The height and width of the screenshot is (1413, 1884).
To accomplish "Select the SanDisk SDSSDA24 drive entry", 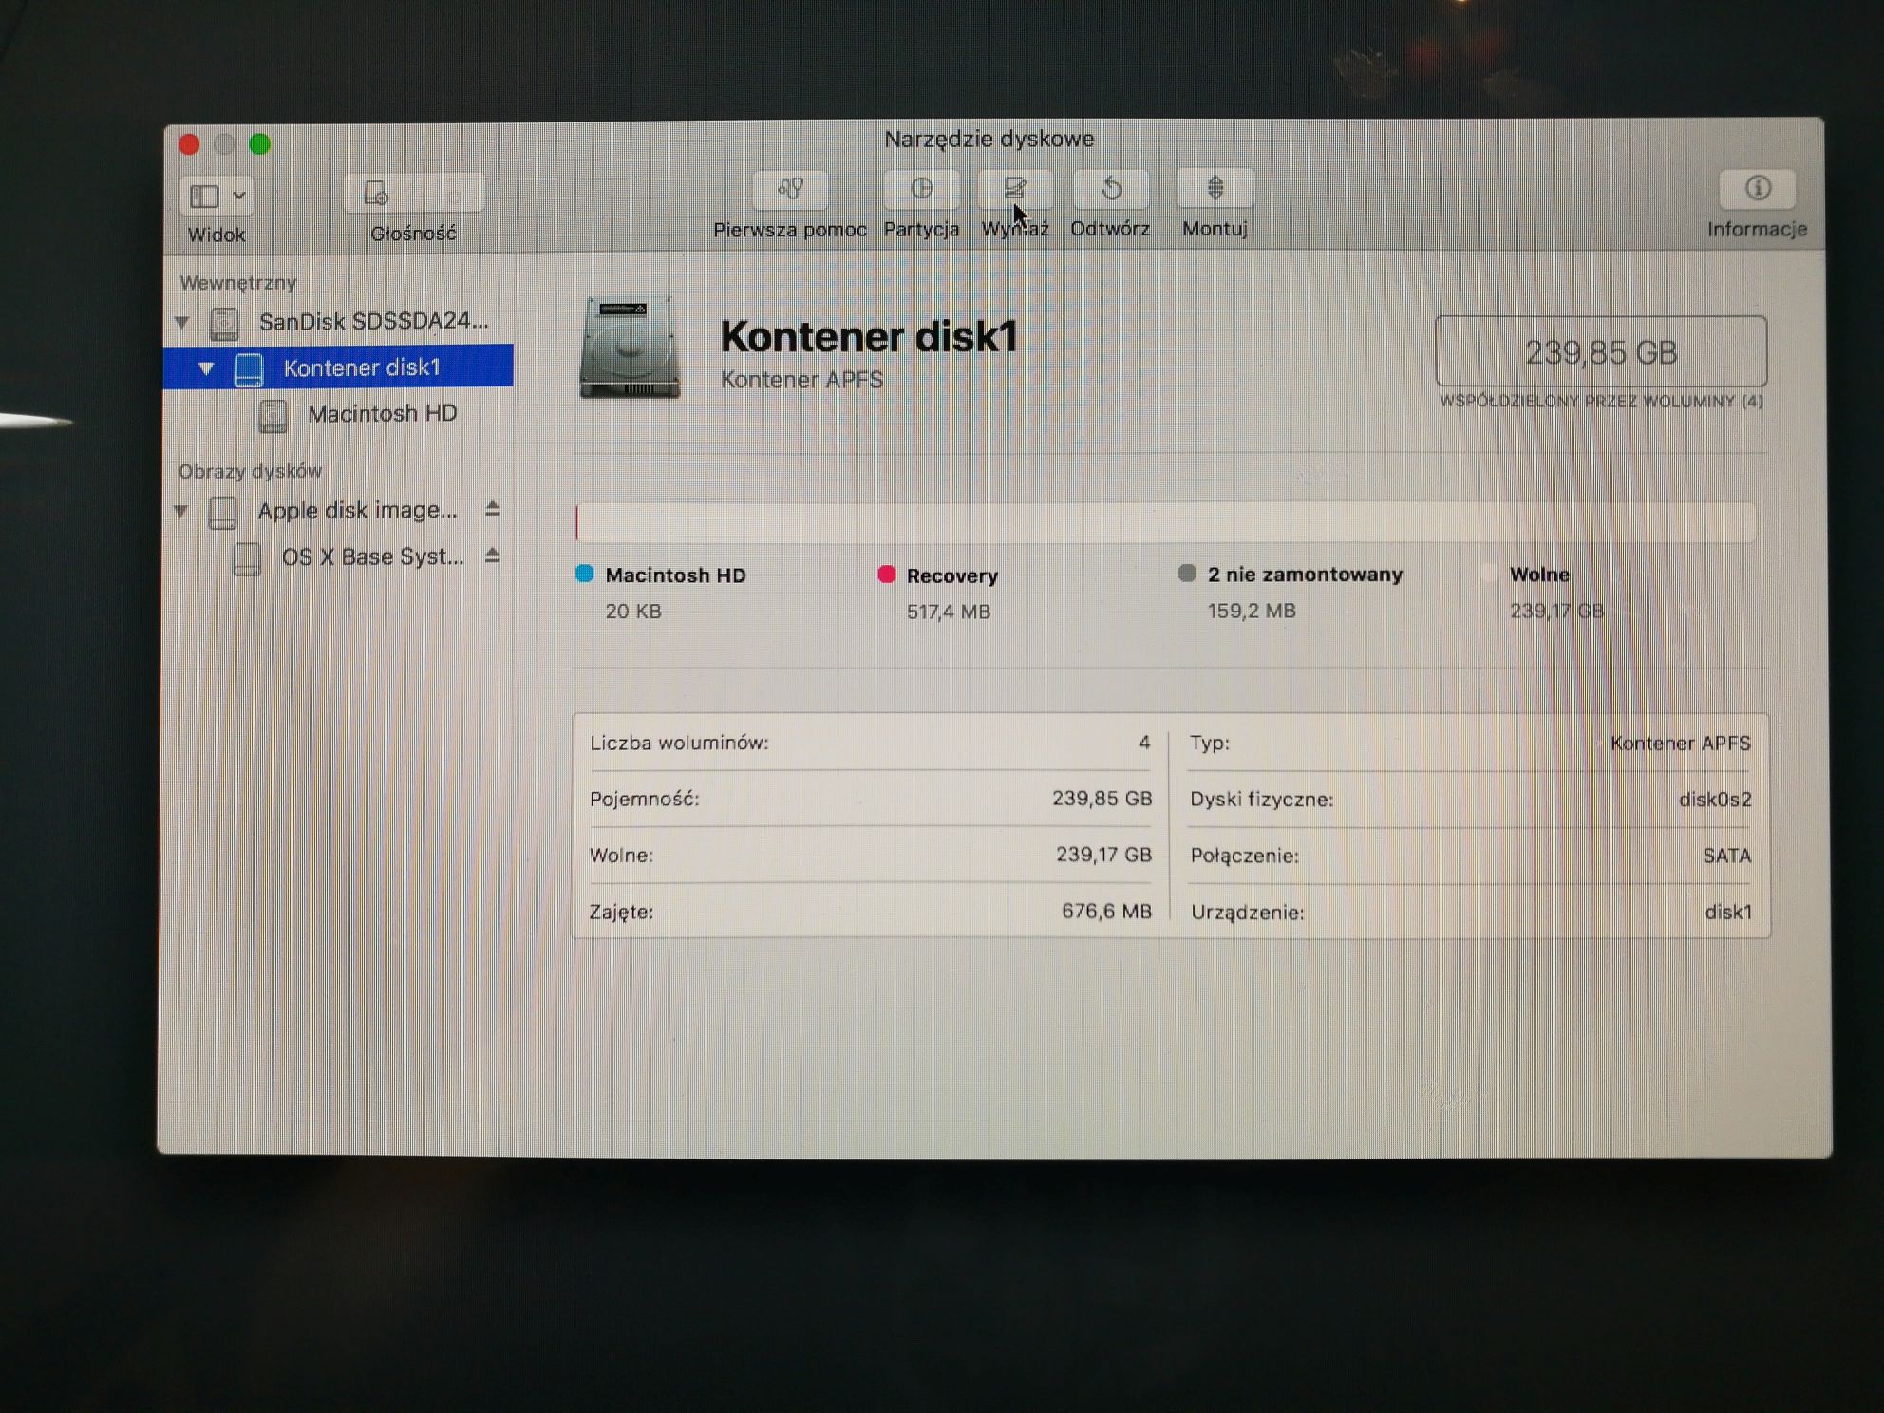I will tap(373, 322).
